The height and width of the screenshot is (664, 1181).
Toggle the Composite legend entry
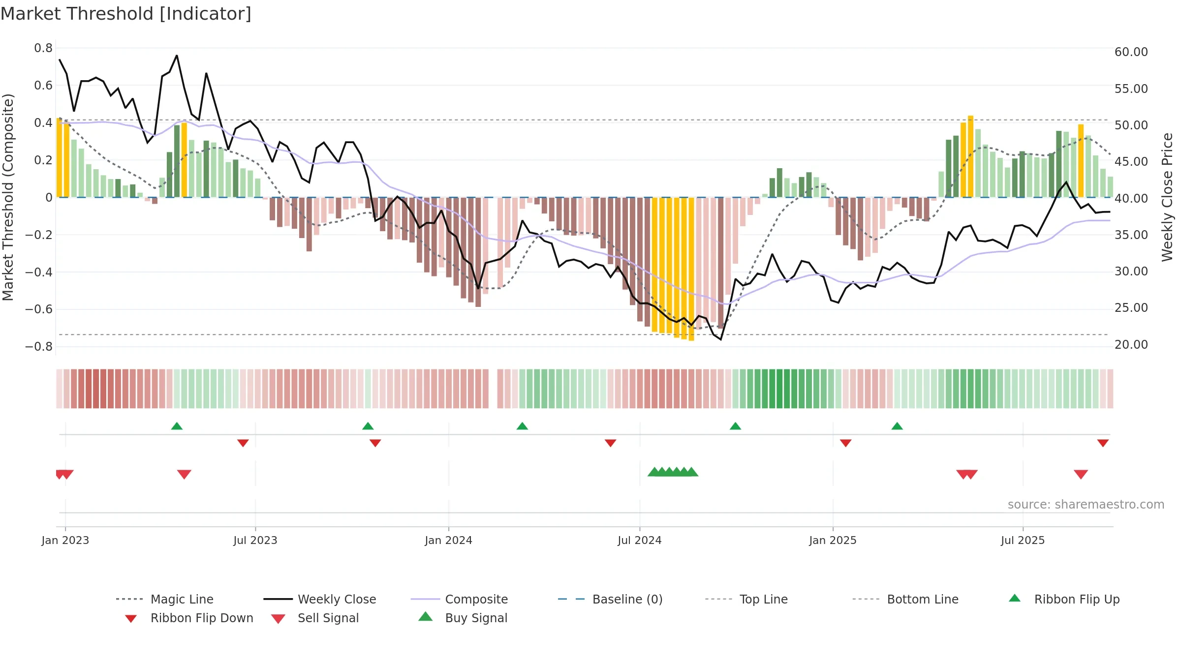(x=459, y=599)
